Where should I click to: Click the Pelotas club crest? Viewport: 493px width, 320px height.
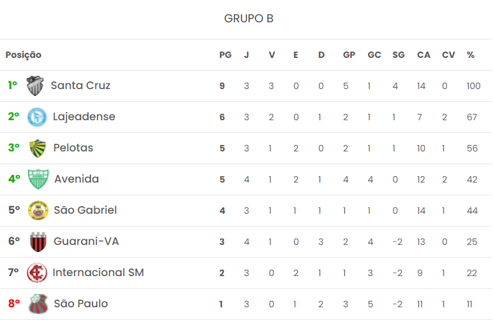click(x=38, y=148)
